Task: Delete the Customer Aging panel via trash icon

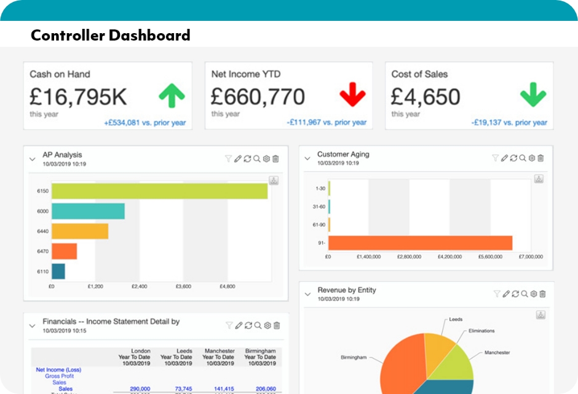Action: (x=540, y=158)
